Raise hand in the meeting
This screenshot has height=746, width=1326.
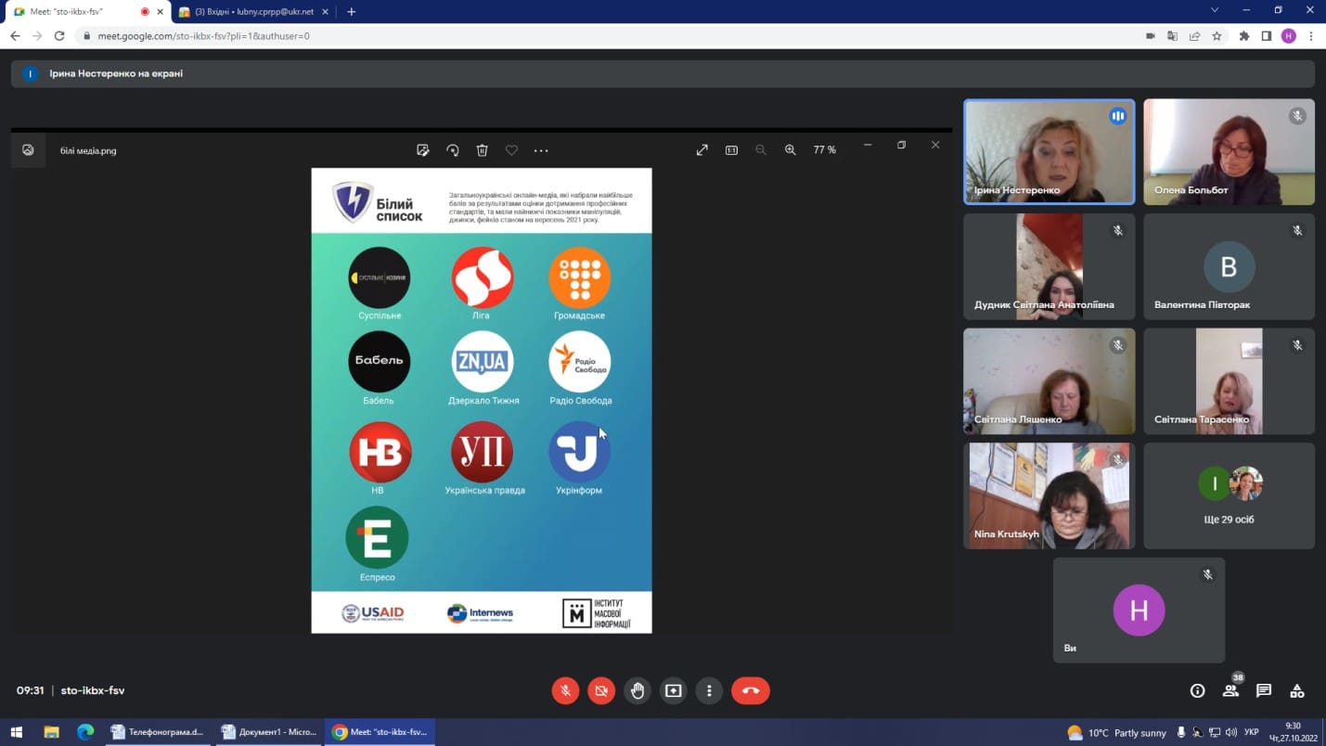[x=637, y=690]
